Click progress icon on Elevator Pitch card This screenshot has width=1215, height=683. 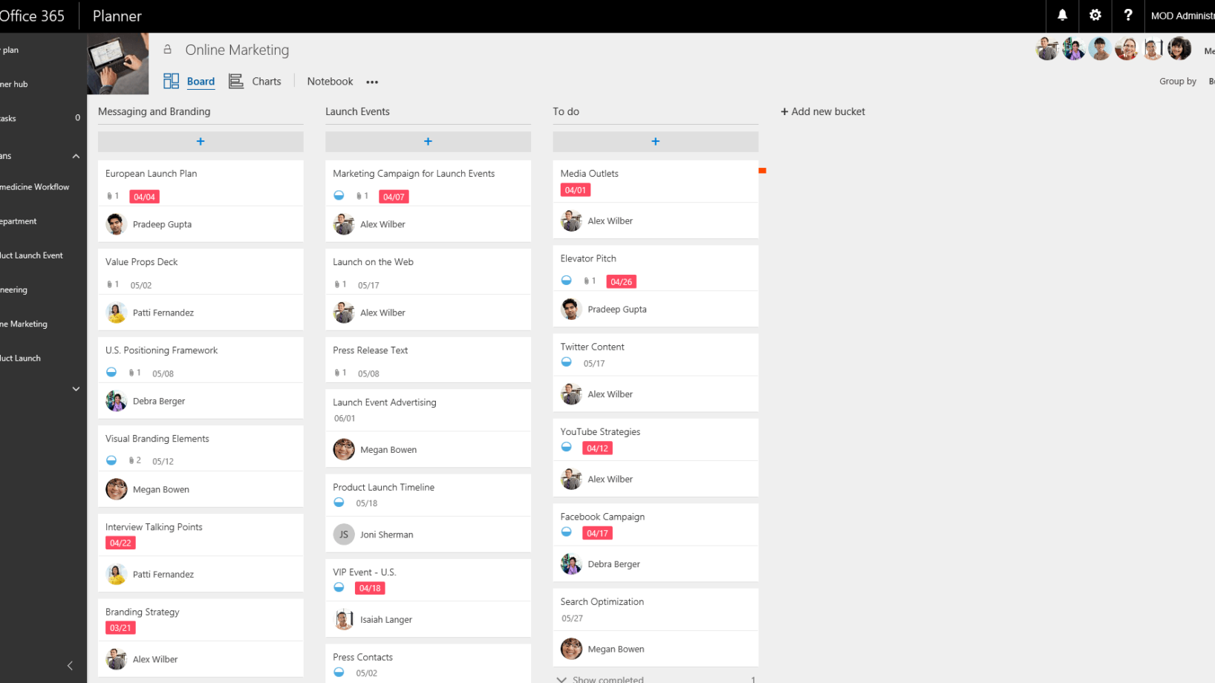click(566, 281)
